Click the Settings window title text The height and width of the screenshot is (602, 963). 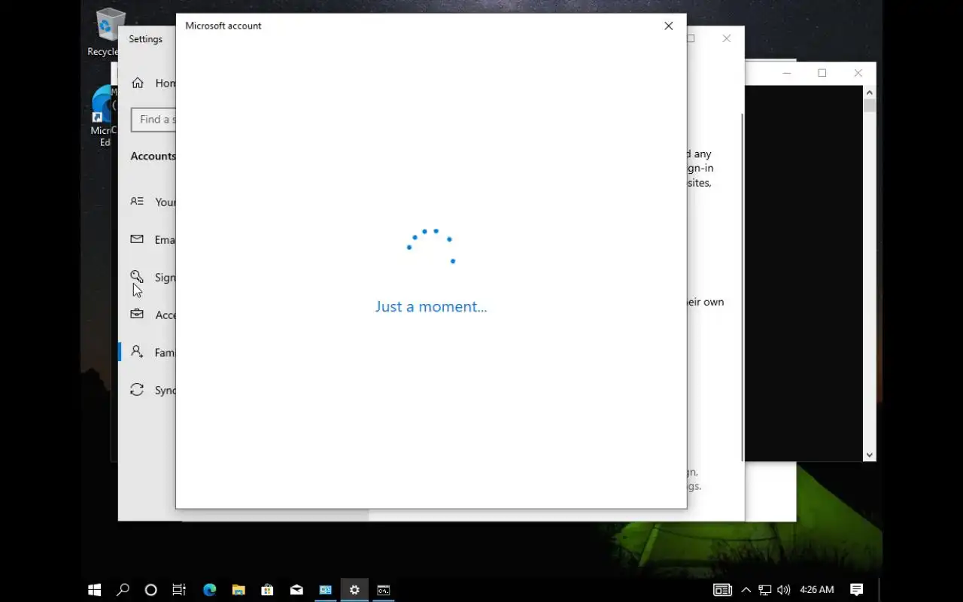(x=145, y=39)
